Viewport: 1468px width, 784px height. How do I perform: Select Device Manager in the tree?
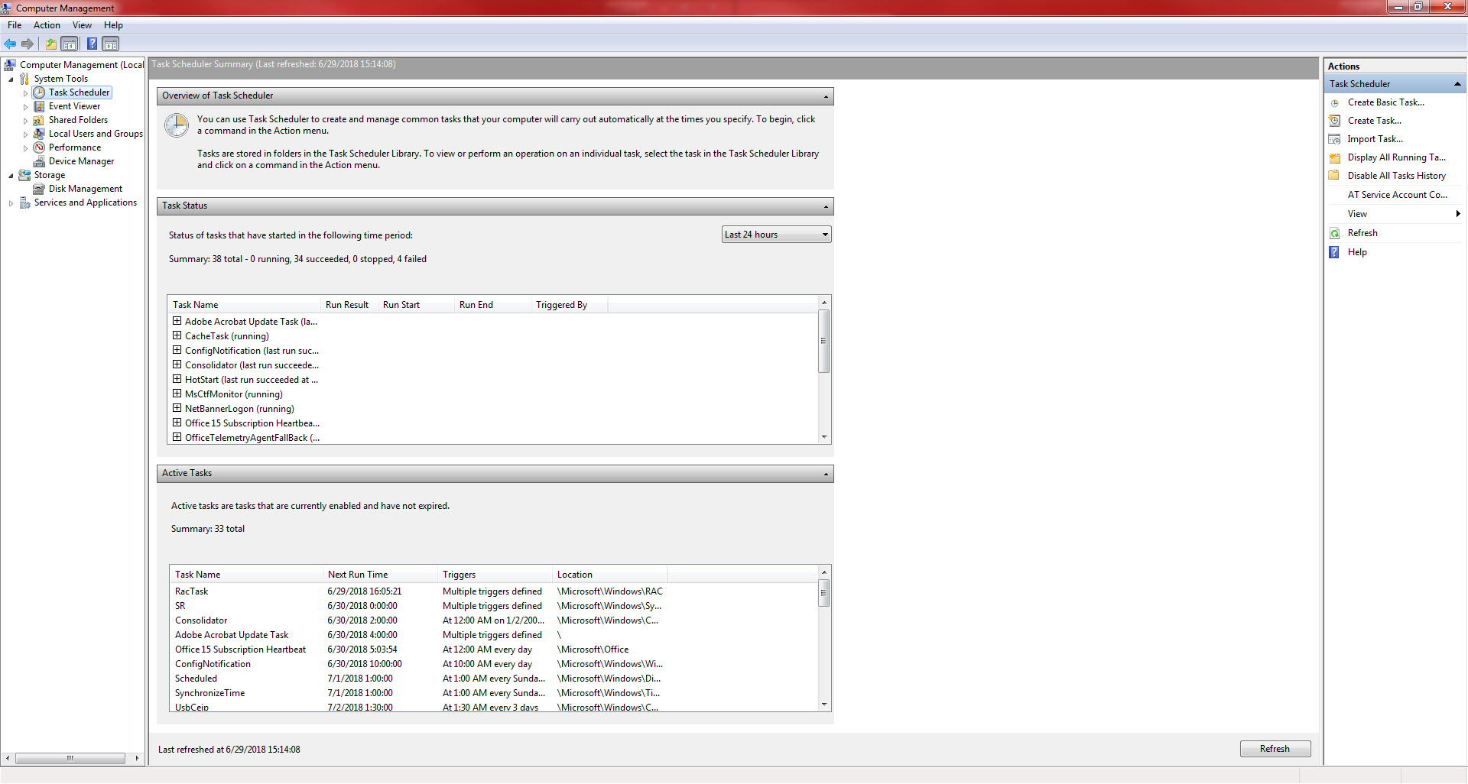tap(81, 161)
